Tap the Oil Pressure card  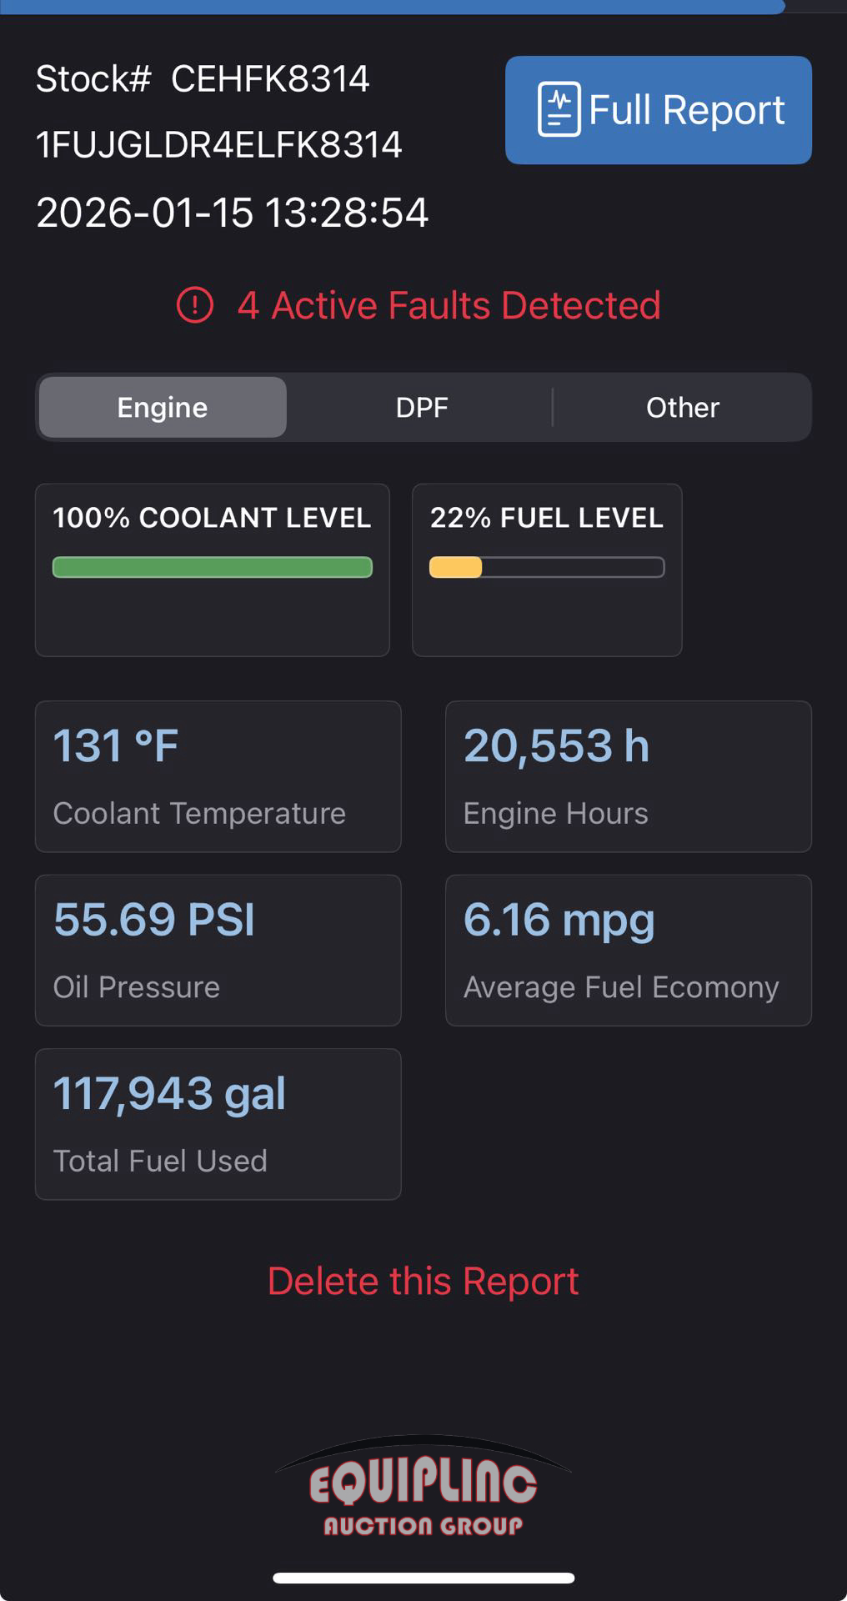coord(218,950)
